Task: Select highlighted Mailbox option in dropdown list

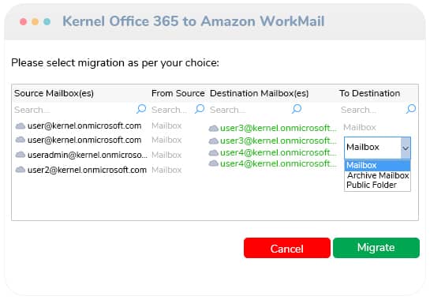Action: (377, 166)
